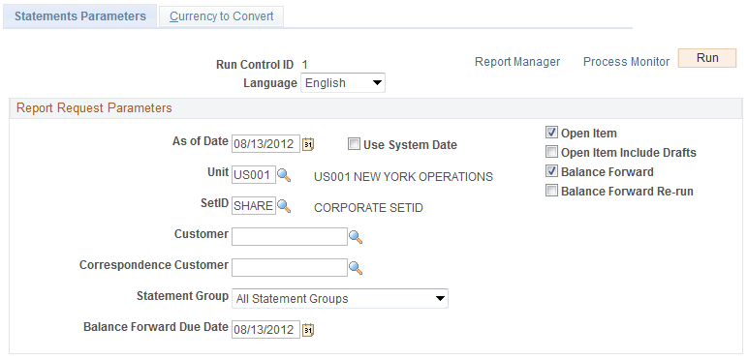Screen dimensions: 748x359
Task: Switch to Statements Parameters tab
Action: (80, 16)
